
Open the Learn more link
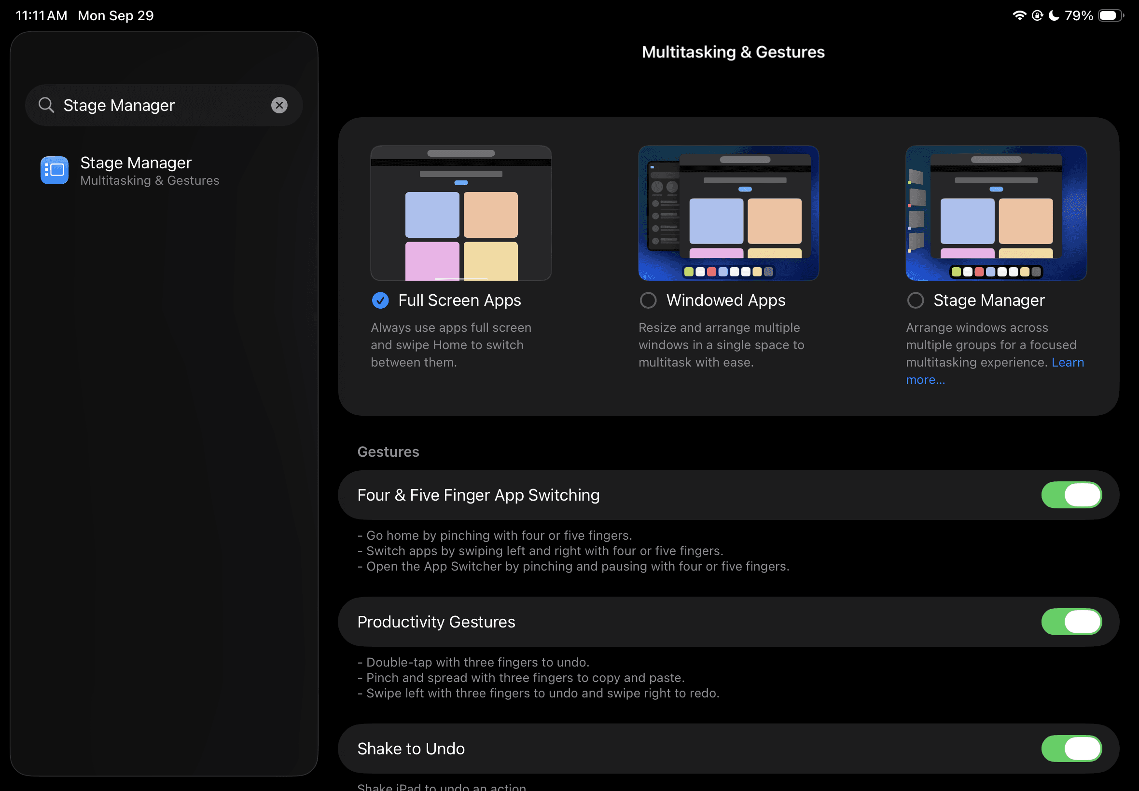[1067, 363]
